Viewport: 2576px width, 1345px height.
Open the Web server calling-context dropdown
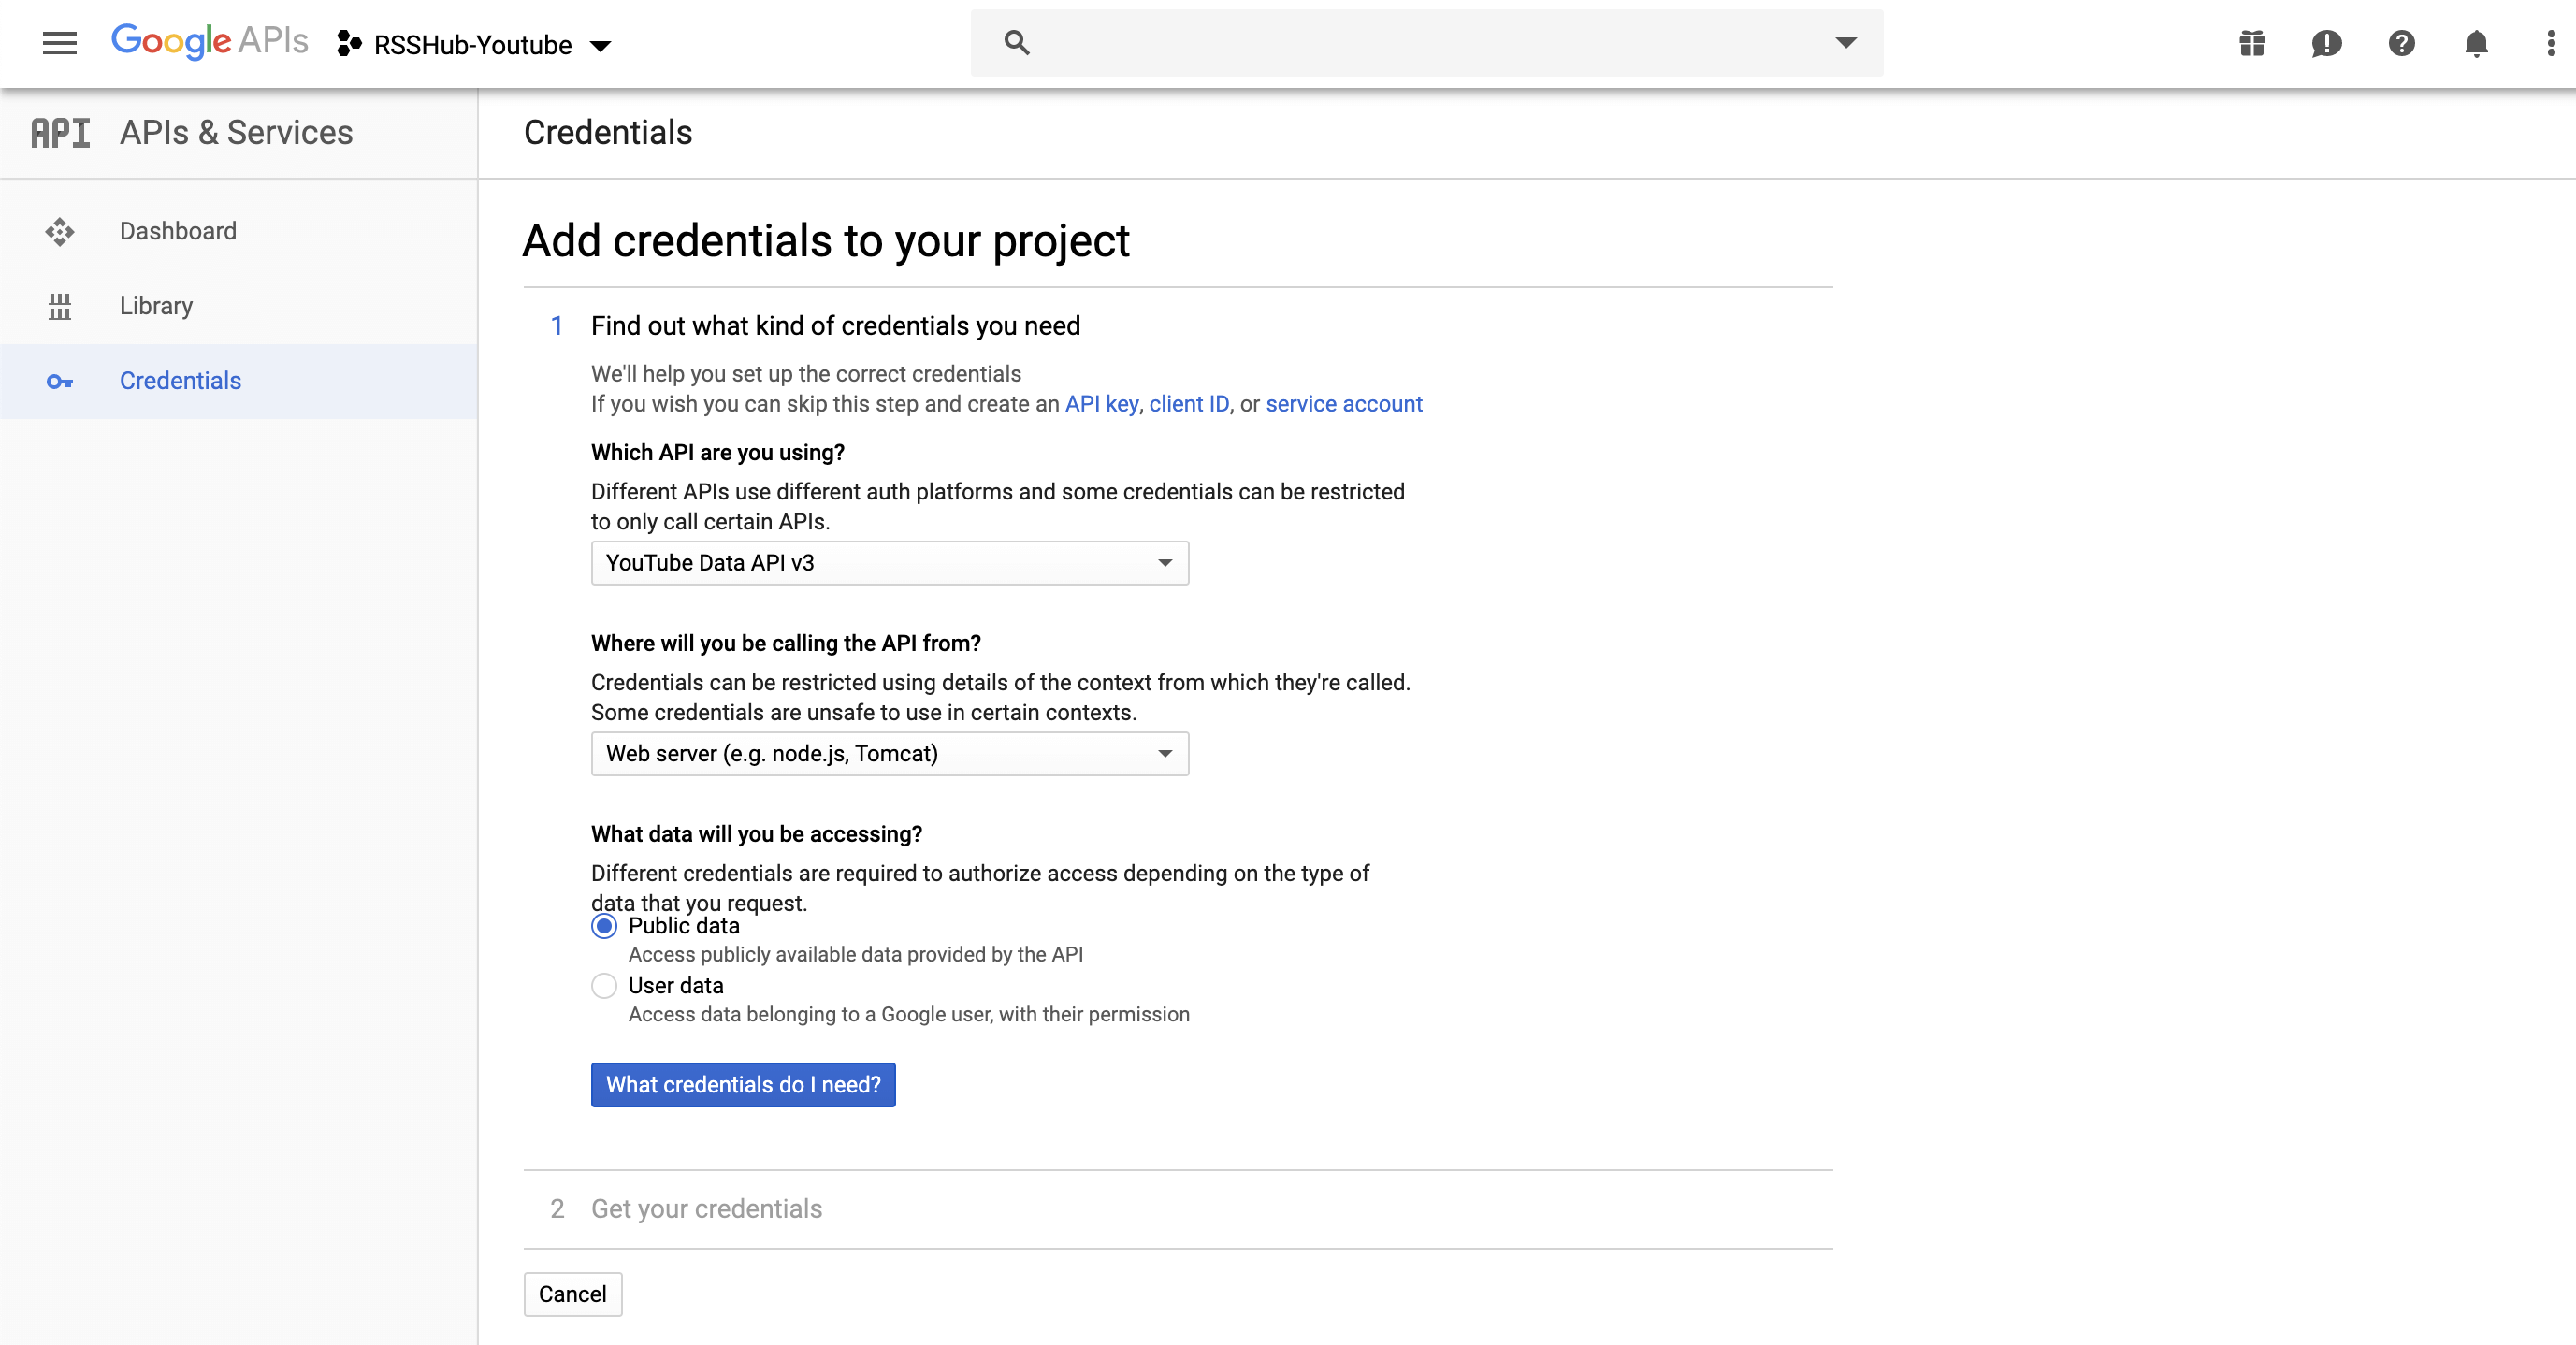[x=890, y=754]
